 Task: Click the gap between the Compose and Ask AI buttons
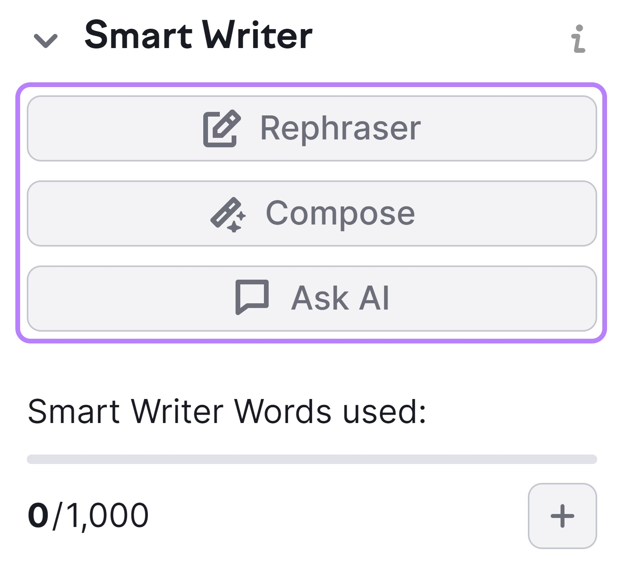(312, 256)
